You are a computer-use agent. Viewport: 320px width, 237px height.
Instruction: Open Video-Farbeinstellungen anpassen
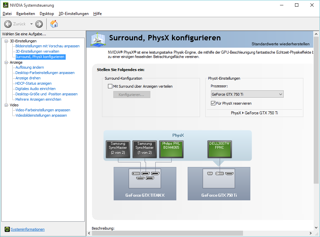43,110
